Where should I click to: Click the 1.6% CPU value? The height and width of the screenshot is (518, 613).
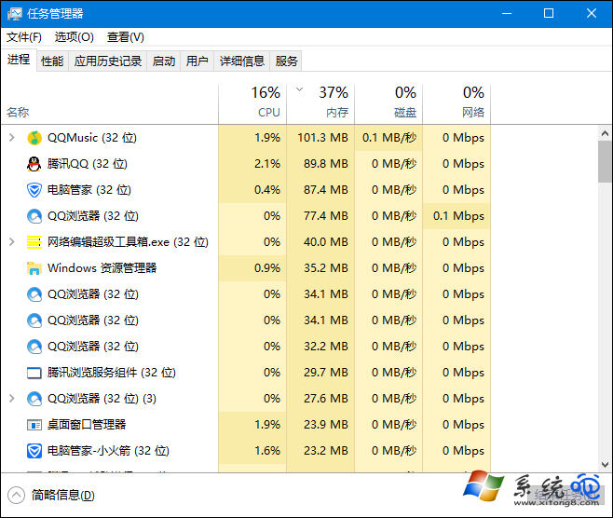tap(267, 451)
